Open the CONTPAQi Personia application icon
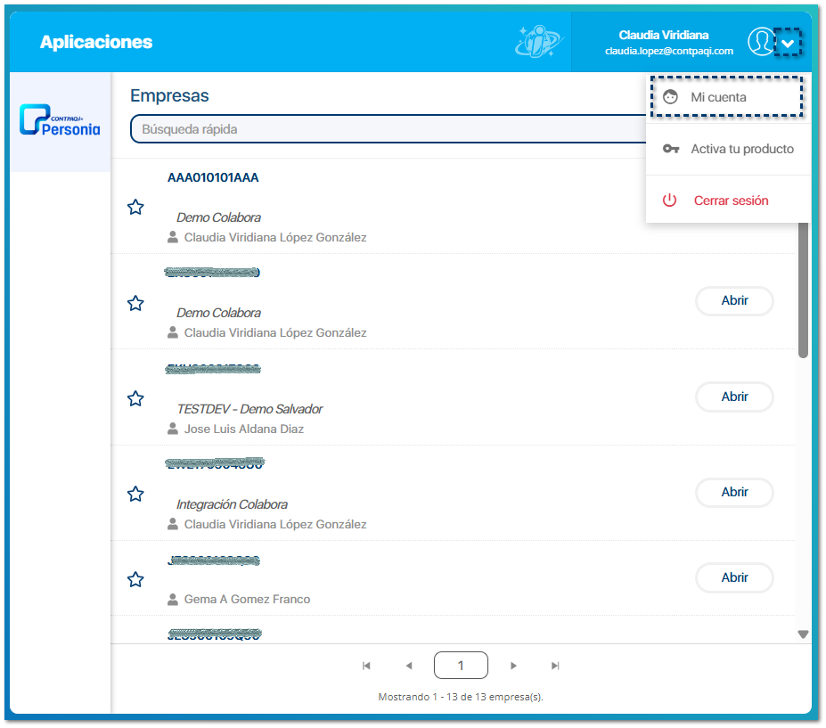This screenshot has height=728, width=826. click(x=60, y=121)
